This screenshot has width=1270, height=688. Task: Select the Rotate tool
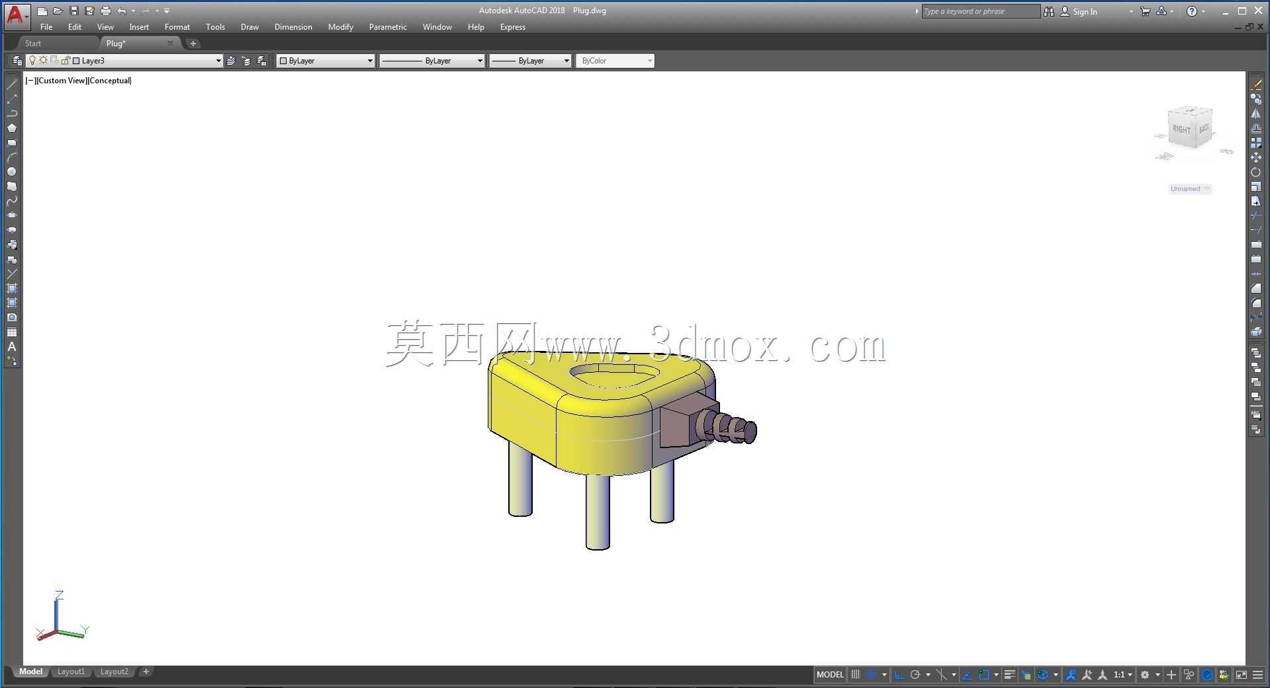[x=1256, y=172]
